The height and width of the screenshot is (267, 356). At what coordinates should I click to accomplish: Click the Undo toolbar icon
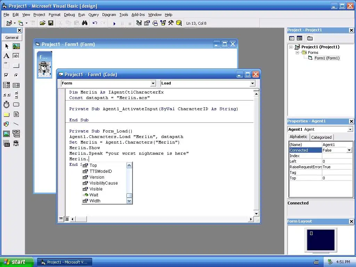[95, 23]
